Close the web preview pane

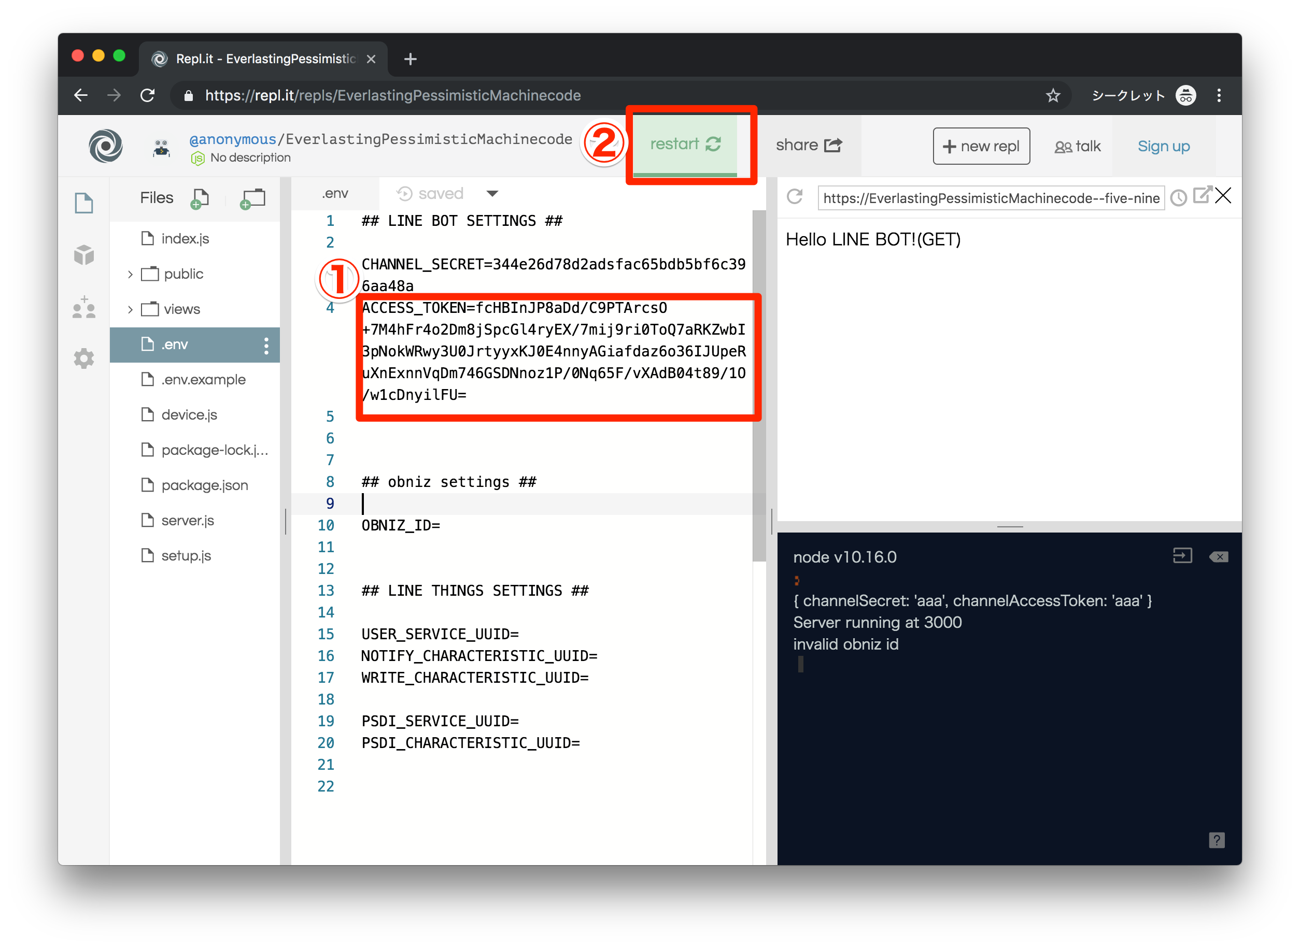pos(1224,196)
